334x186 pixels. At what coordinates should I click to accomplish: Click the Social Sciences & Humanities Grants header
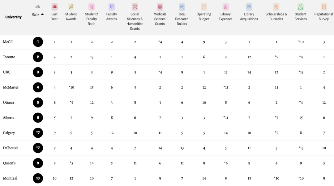(x=135, y=21)
